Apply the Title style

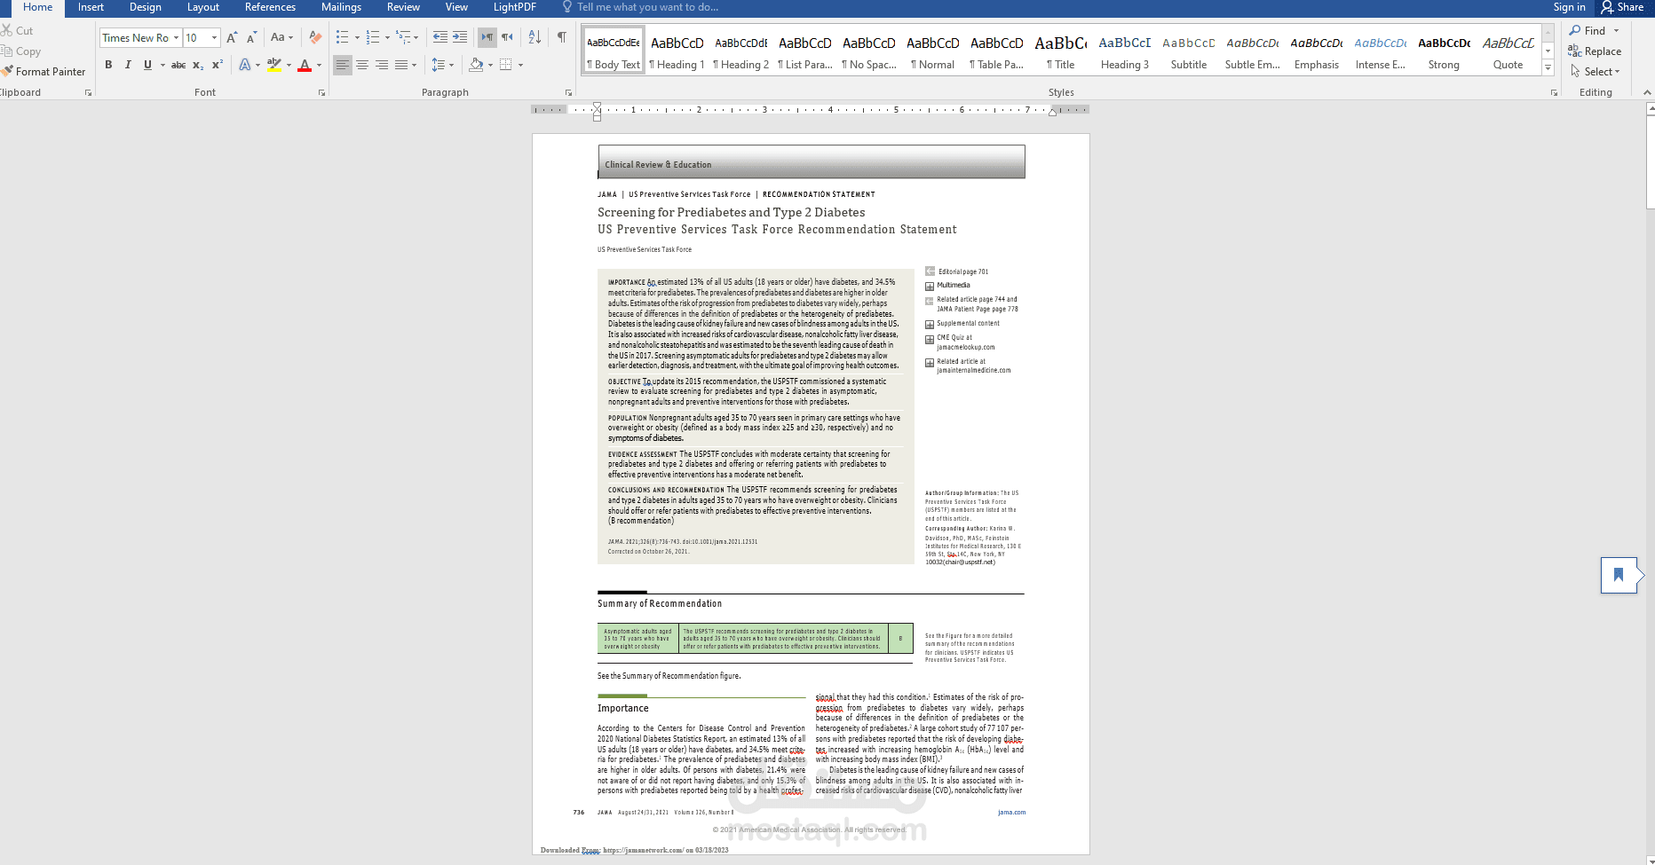coord(1060,51)
